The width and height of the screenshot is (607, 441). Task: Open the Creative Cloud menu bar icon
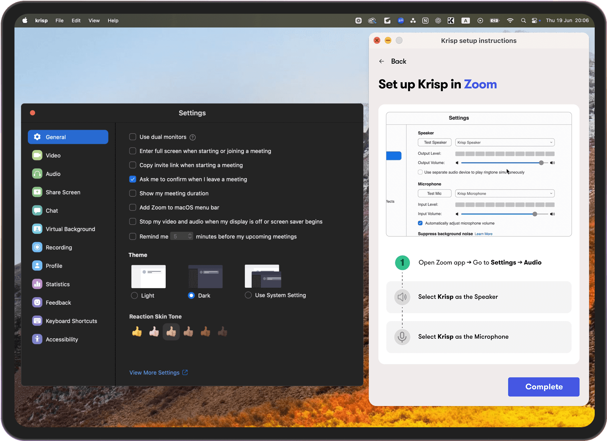372,21
